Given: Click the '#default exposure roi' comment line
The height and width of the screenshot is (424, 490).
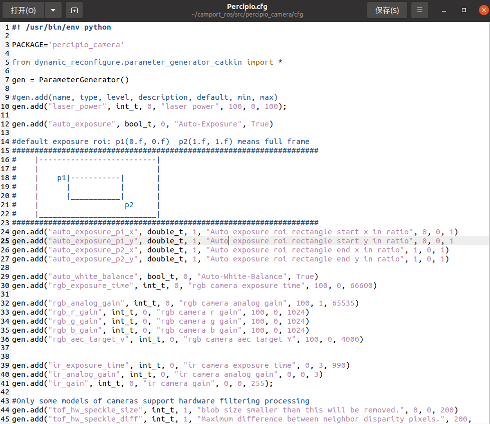Looking at the screenshot, I should coord(161,142).
